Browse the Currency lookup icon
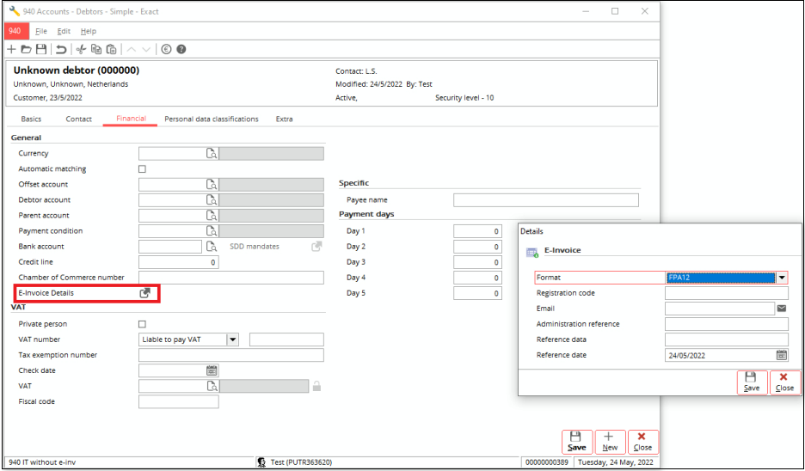The width and height of the screenshot is (805, 471). pyautogui.click(x=212, y=154)
